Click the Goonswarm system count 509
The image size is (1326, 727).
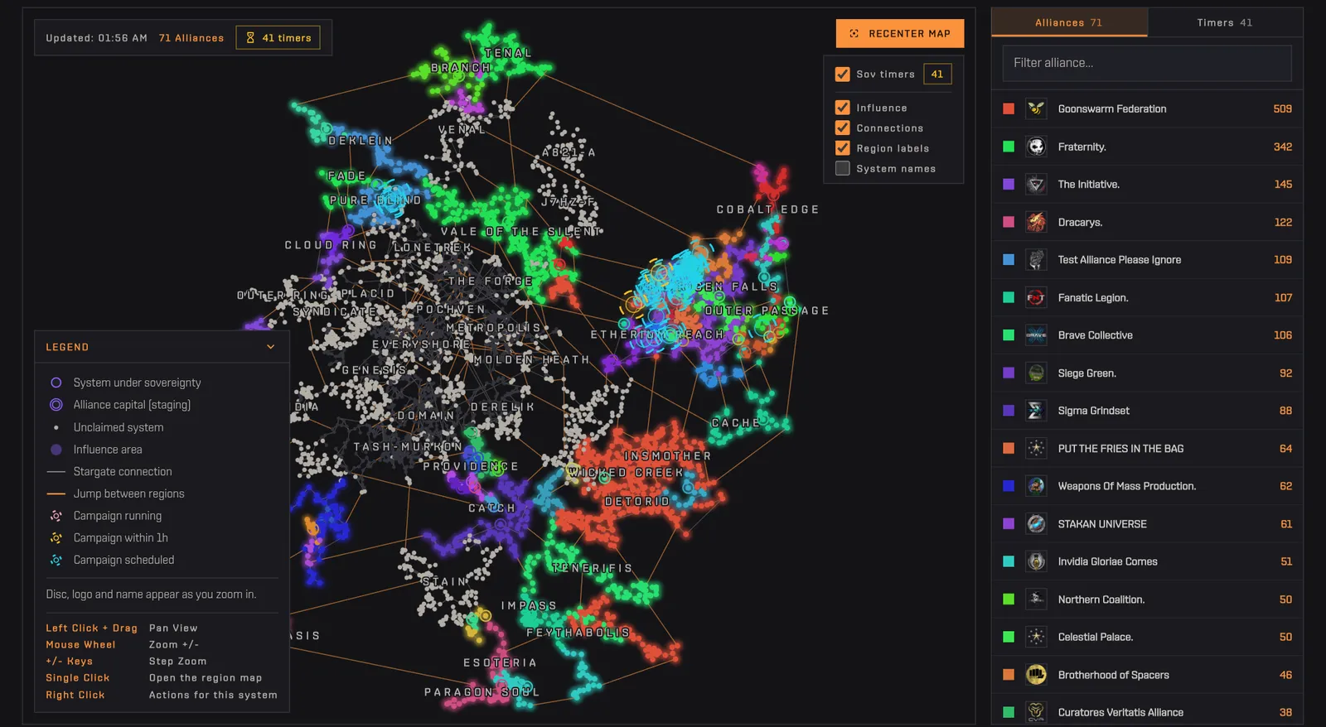point(1282,108)
